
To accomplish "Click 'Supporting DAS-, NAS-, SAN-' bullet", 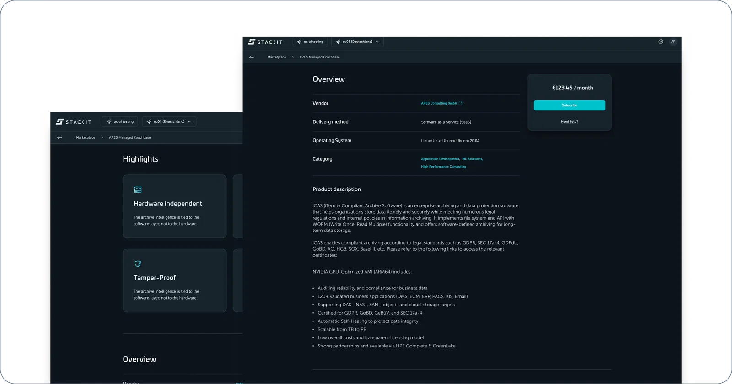I will 386,305.
